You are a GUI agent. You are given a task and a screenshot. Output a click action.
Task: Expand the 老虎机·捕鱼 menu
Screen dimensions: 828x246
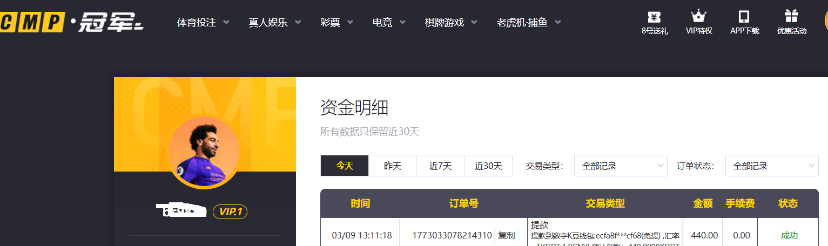click(x=522, y=23)
